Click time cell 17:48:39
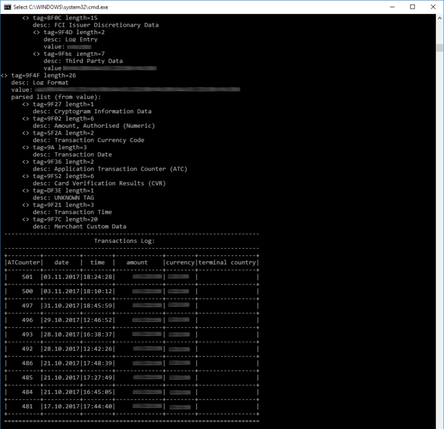 (98, 363)
